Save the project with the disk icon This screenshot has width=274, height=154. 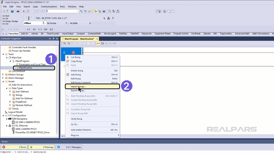click(x=12, y=11)
